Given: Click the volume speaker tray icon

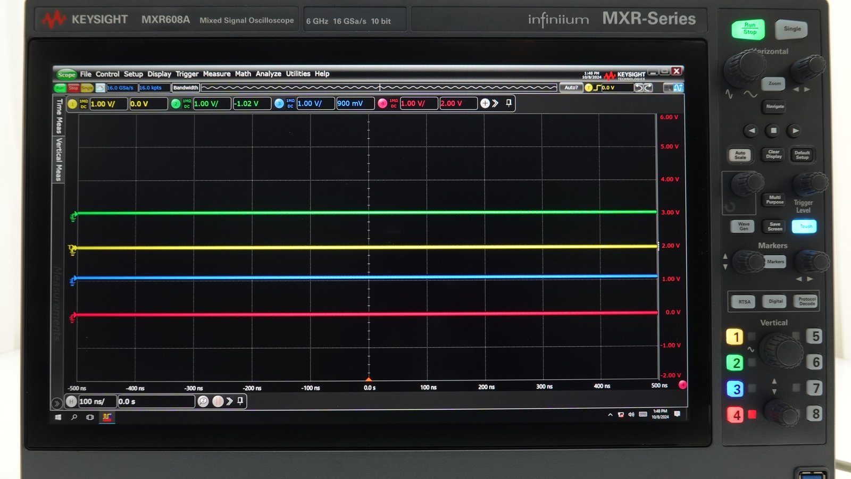Looking at the screenshot, I should (631, 415).
